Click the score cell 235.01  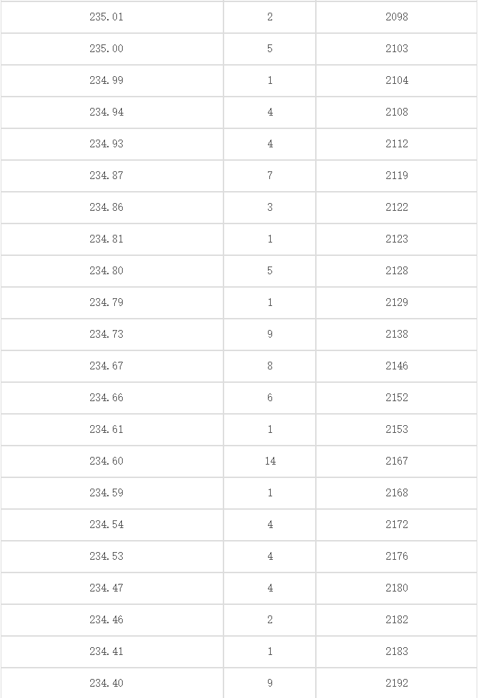point(106,17)
